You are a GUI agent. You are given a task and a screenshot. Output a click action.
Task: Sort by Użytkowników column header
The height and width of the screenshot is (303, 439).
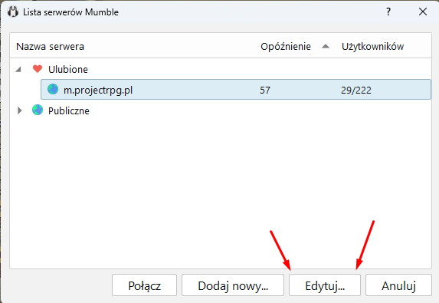pos(372,46)
